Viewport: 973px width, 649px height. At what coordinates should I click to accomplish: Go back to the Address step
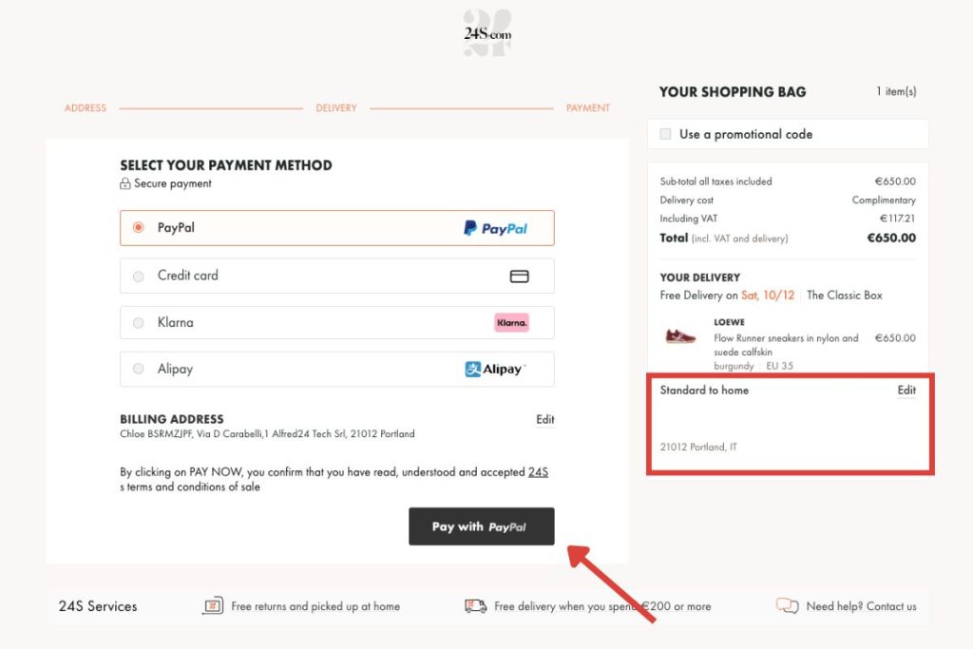click(86, 108)
